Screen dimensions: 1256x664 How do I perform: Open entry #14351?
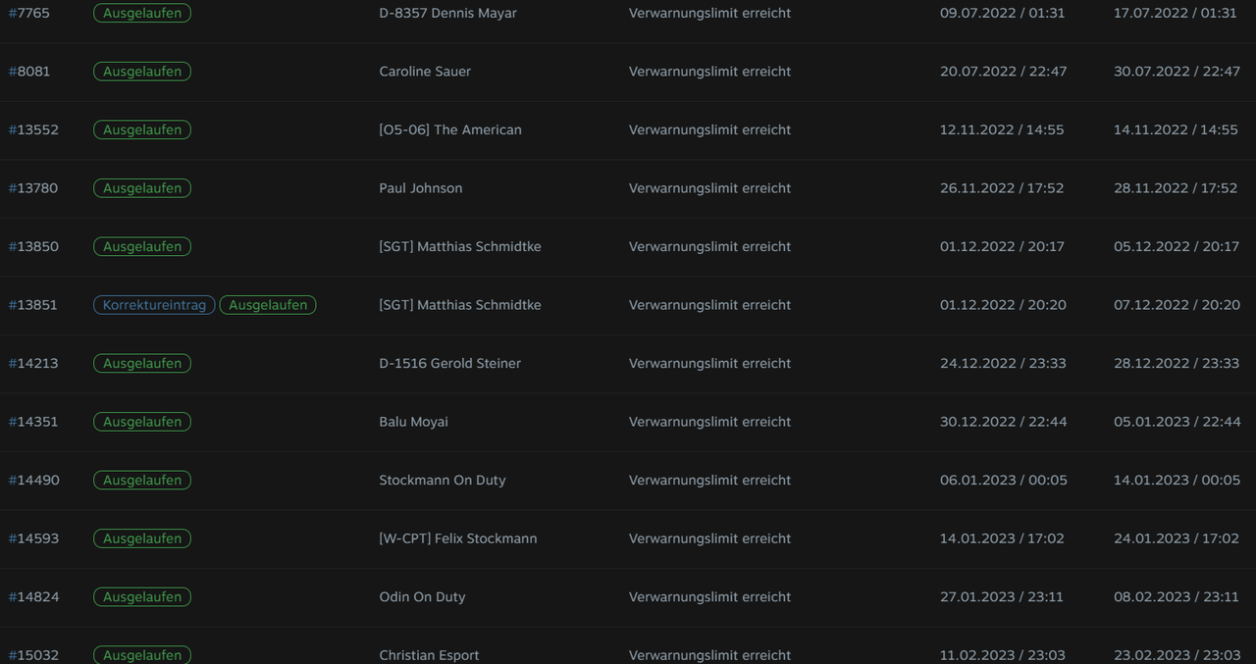pos(33,422)
